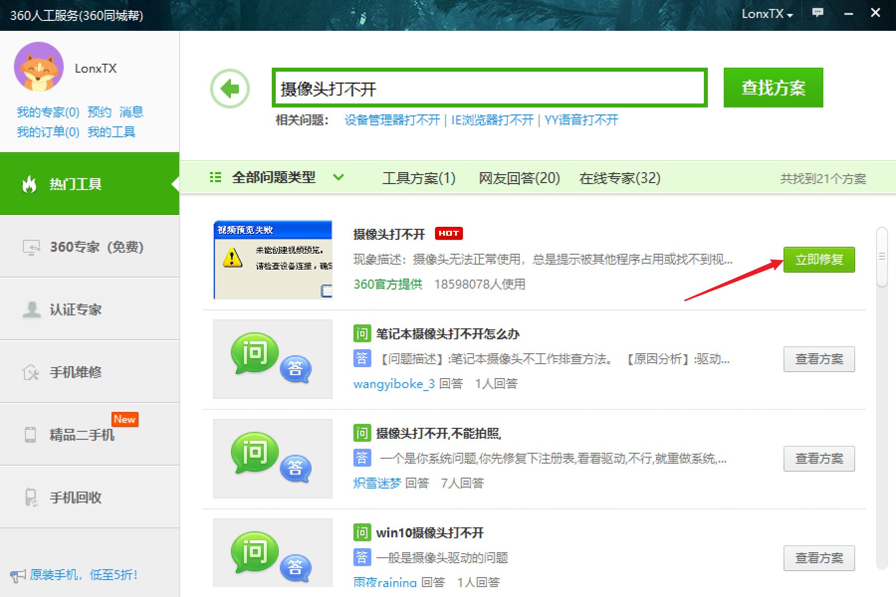Select 360专家 (免费) in sidebar
The height and width of the screenshot is (597, 896).
click(90, 247)
